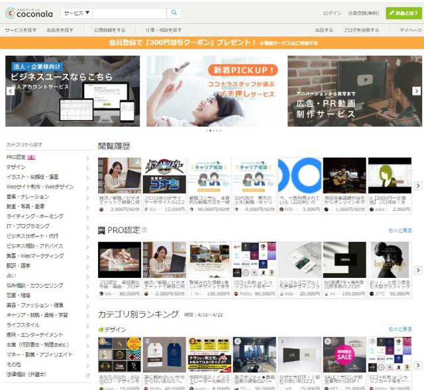
Task: Go to previous hero banner slide
Action: [x=10, y=91]
